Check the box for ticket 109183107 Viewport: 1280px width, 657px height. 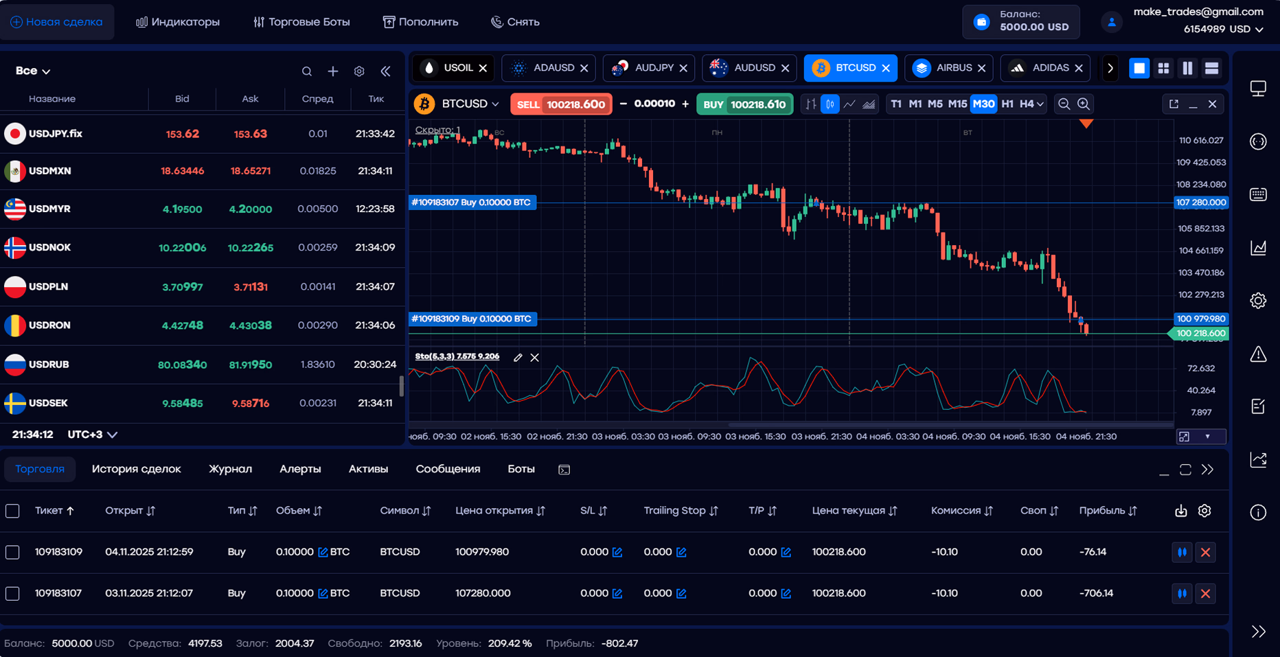(x=12, y=594)
